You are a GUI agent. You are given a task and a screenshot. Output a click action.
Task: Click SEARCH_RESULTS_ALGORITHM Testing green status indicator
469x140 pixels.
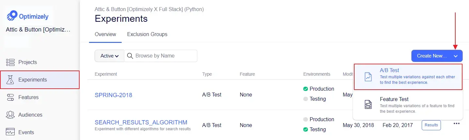306,130
